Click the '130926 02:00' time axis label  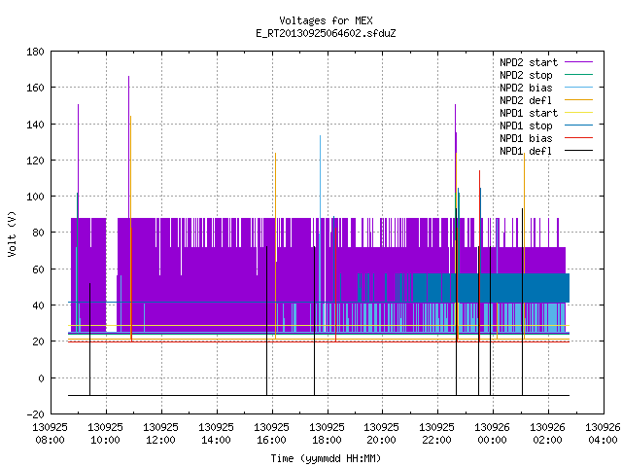(x=548, y=434)
